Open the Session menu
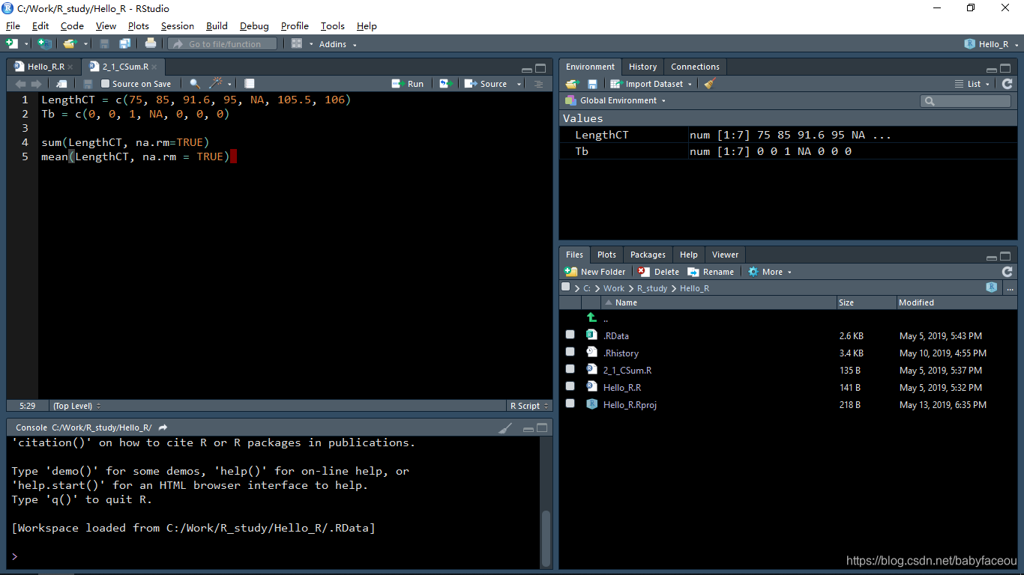Screen dimensions: 1024x575 tap(178, 26)
